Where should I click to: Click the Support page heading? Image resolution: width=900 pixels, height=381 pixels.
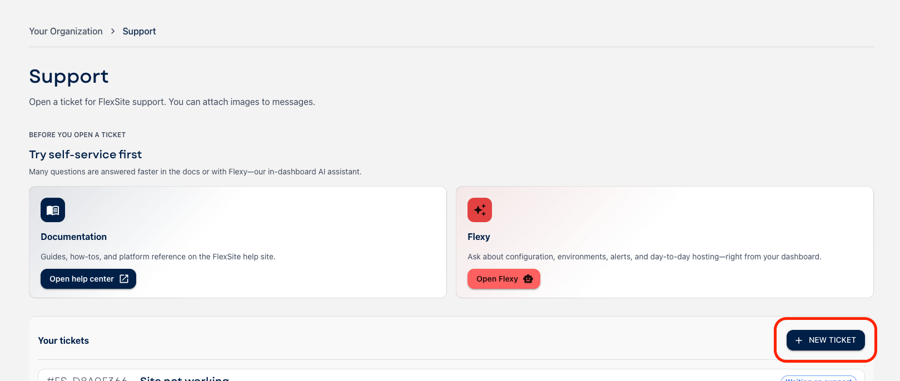click(69, 76)
